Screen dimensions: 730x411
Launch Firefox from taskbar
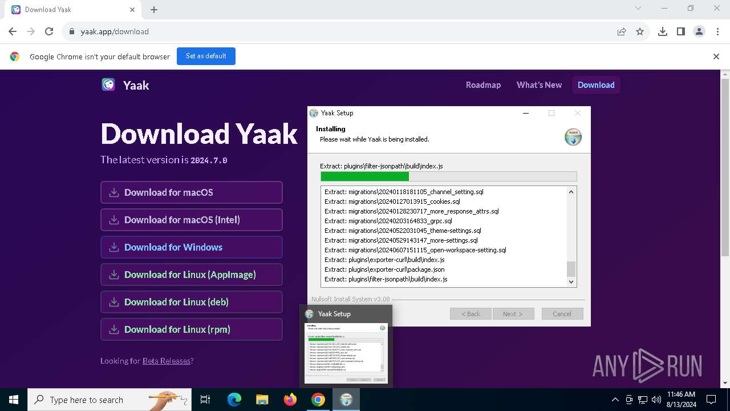(290, 400)
